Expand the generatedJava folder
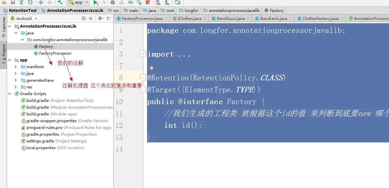389x188 pixels. tap(16, 80)
